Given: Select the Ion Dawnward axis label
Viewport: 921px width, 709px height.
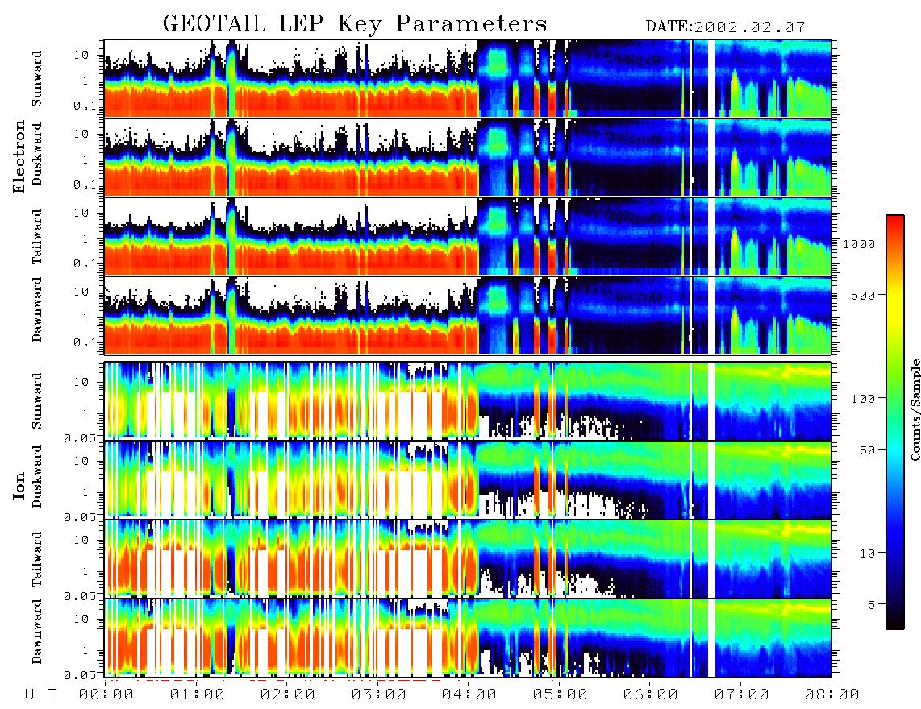Looking at the screenshot, I should [x=38, y=632].
